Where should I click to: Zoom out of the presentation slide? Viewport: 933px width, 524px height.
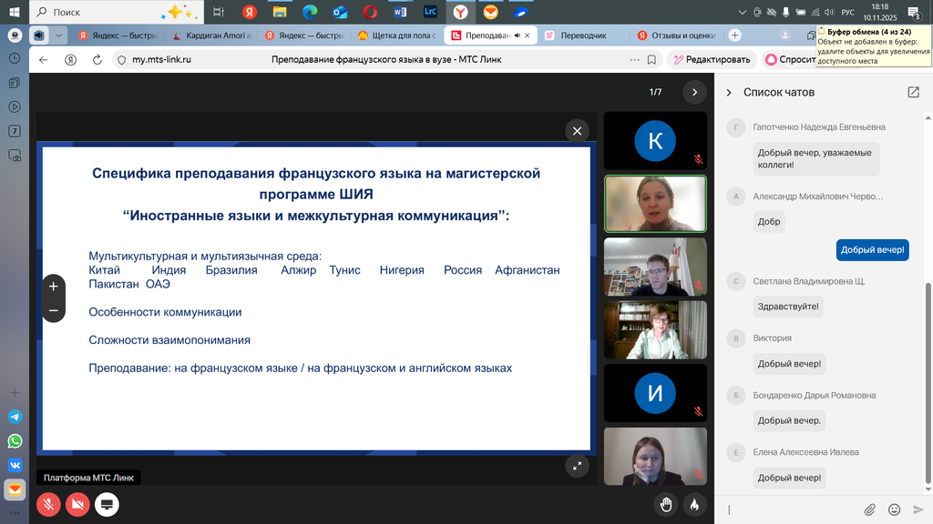[53, 310]
